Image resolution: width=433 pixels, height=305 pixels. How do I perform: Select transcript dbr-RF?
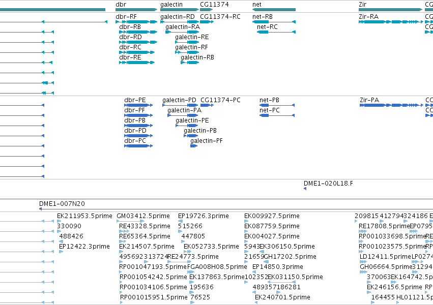[x=126, y=17]
